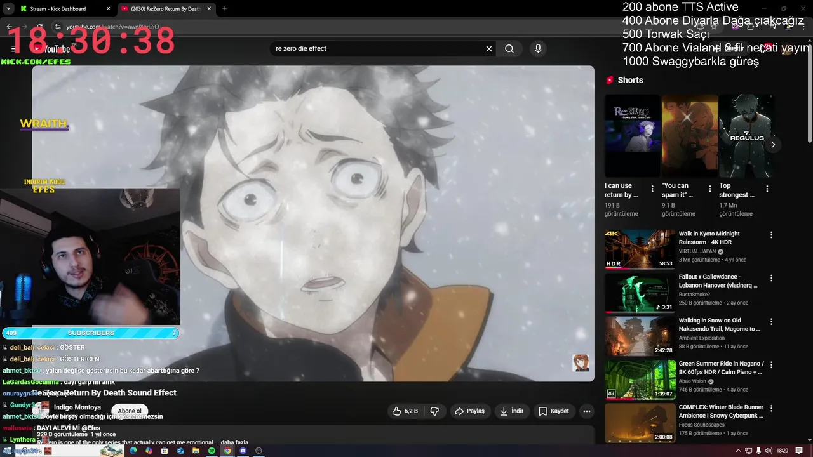Go back with browser back arrow
This screenshot has width=813, height=457.
coord(9,27)
